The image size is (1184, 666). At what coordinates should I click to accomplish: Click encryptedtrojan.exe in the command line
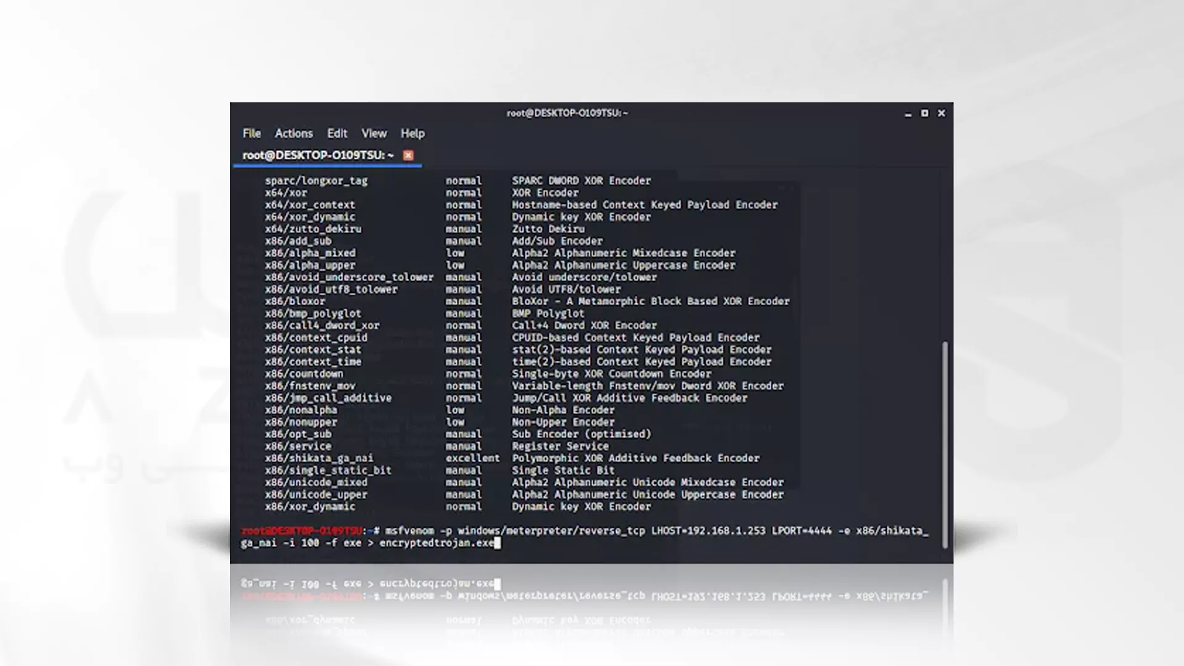437,543
